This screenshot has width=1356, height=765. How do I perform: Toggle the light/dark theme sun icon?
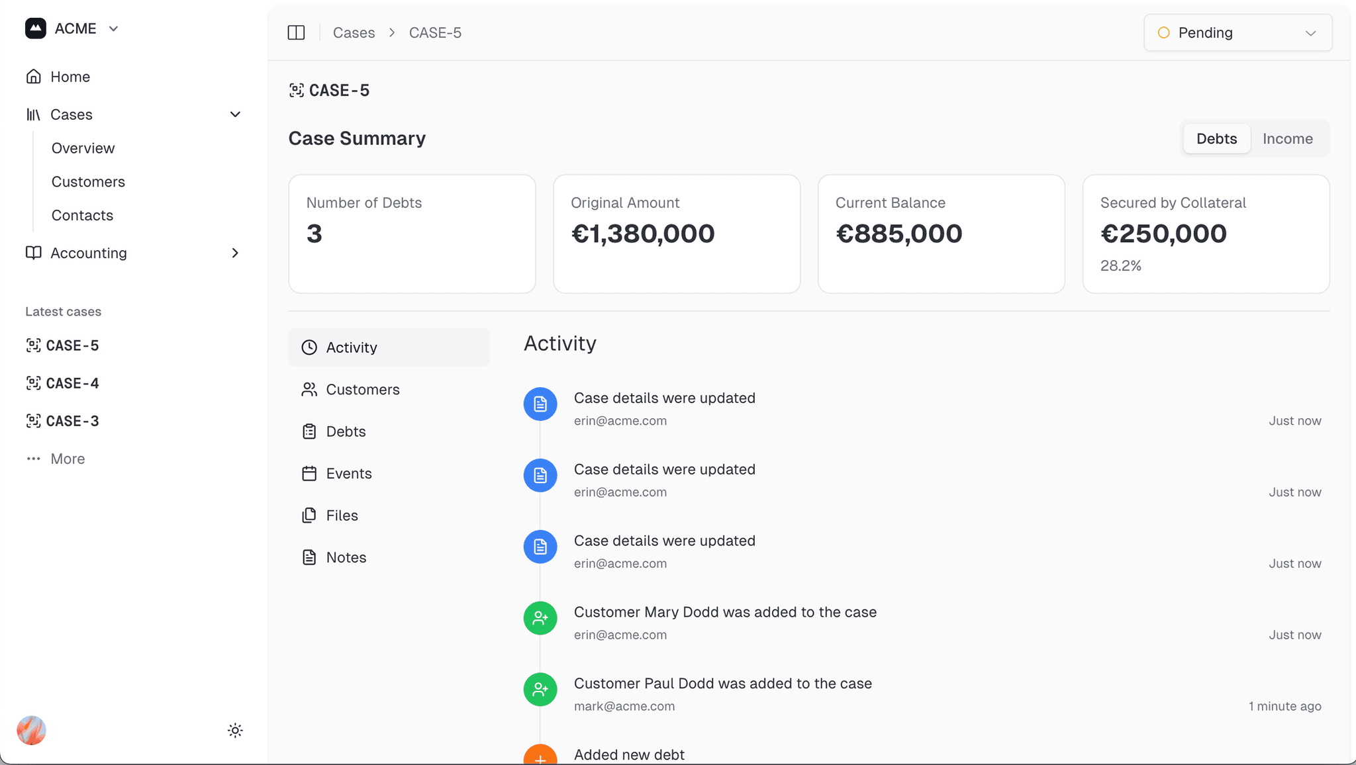coord(235,731)
